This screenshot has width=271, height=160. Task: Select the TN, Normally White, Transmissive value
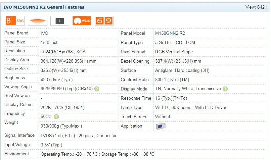188,89
